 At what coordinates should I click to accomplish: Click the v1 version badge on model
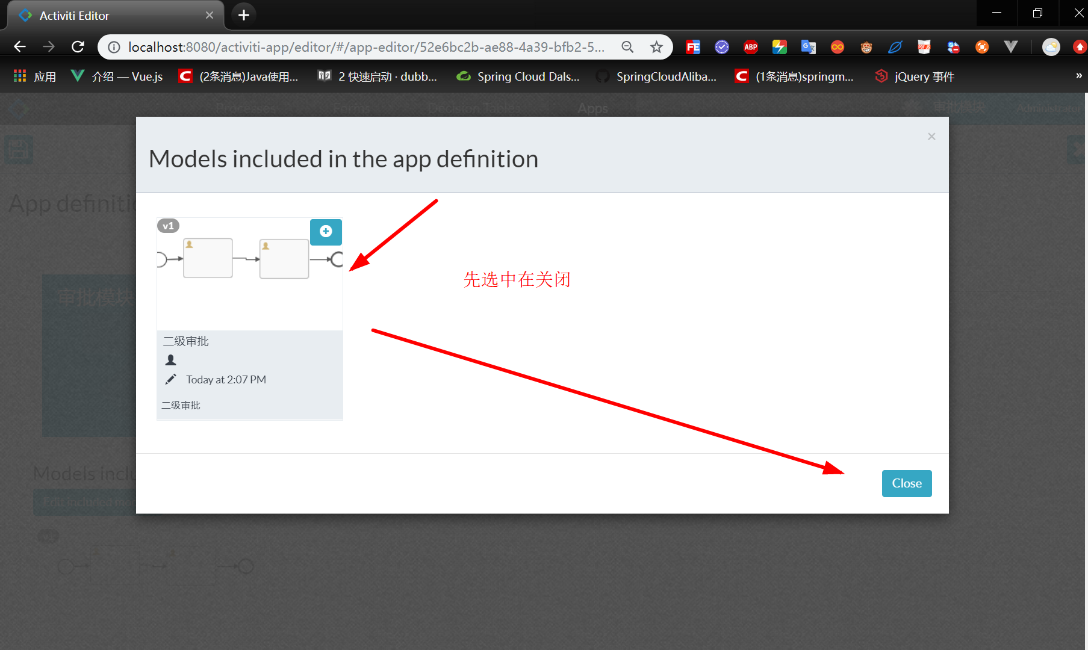[168, 226]
